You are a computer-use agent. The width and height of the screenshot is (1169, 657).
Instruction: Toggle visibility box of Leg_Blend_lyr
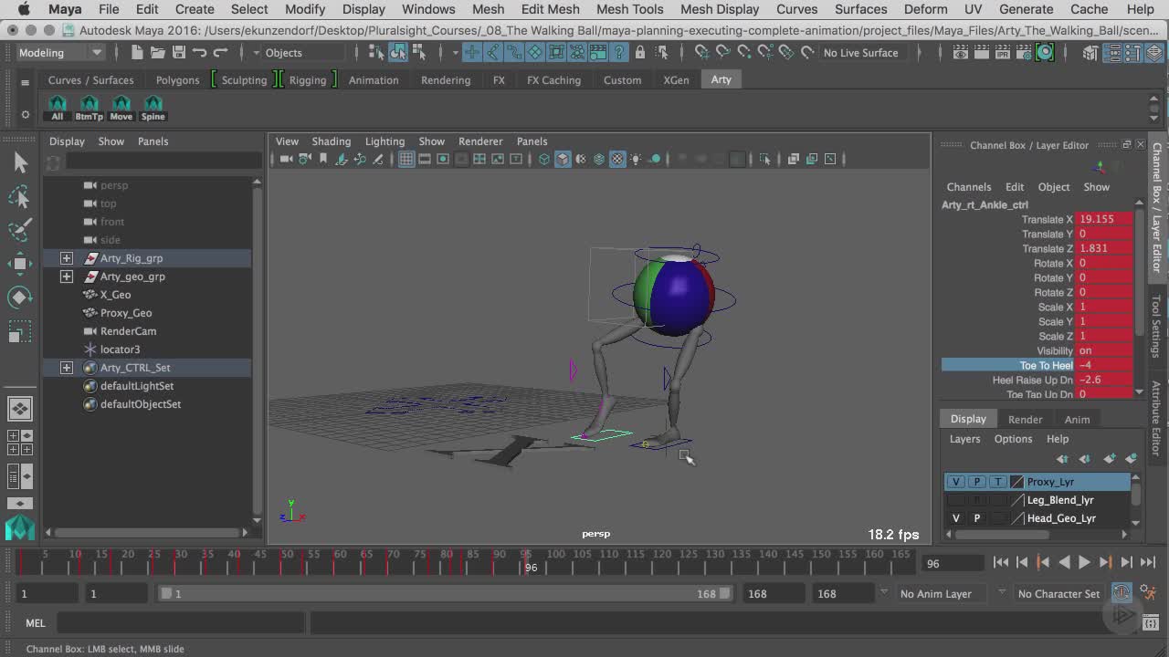pos(956,500)
